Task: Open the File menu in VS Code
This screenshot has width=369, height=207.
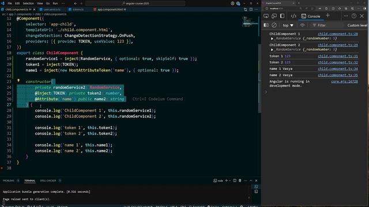Action: tap(10, 3)
